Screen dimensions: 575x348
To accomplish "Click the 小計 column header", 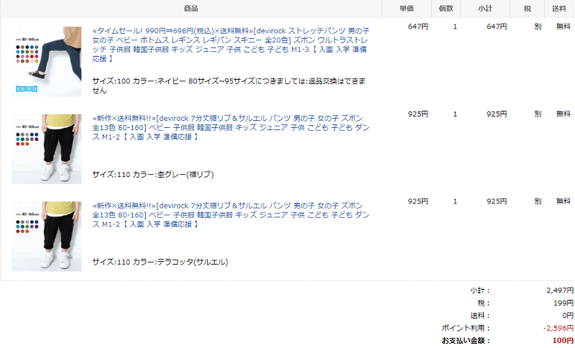I will tap(486, 9).
